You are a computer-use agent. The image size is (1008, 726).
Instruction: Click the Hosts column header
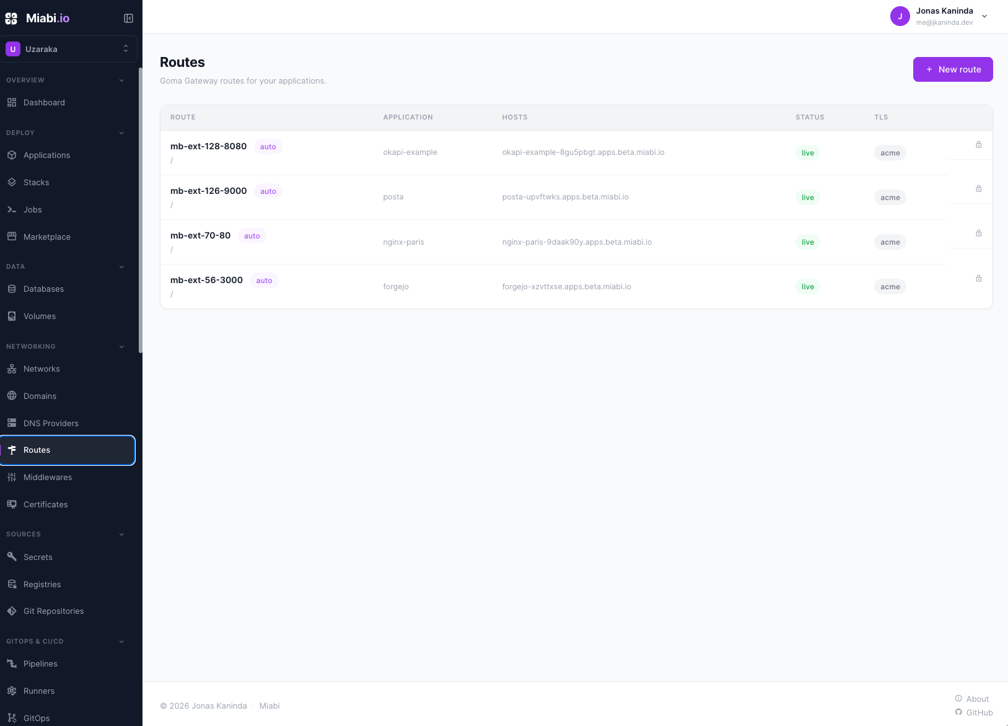(515, 117)
